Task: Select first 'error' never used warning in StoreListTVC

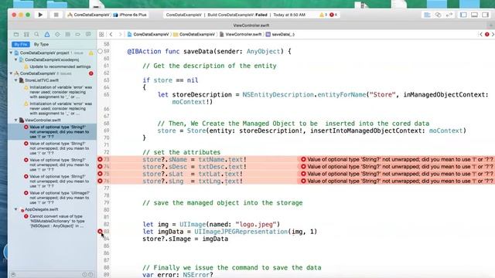Action: click(59, 92)
